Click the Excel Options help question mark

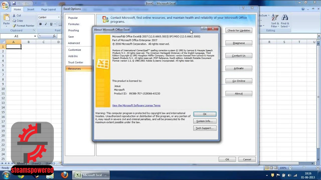243,8
